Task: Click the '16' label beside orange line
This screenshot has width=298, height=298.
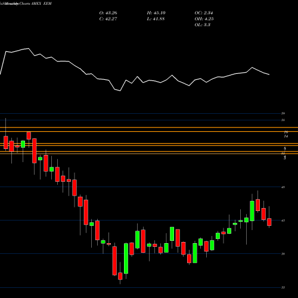Action: pyautogui.click(x=286, y=132)
